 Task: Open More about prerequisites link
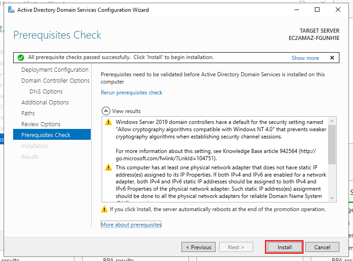[x=131, y=225]
